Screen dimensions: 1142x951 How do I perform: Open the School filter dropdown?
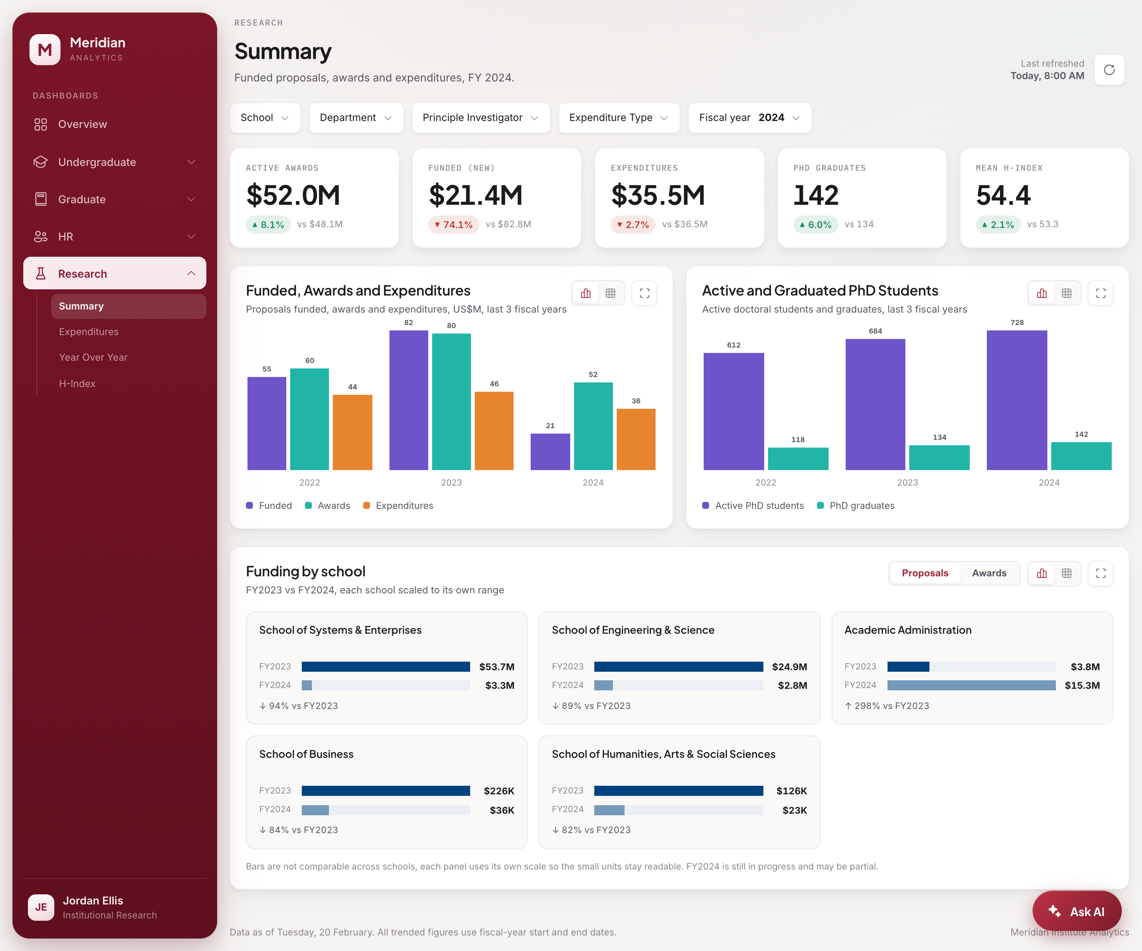point(265,118)
